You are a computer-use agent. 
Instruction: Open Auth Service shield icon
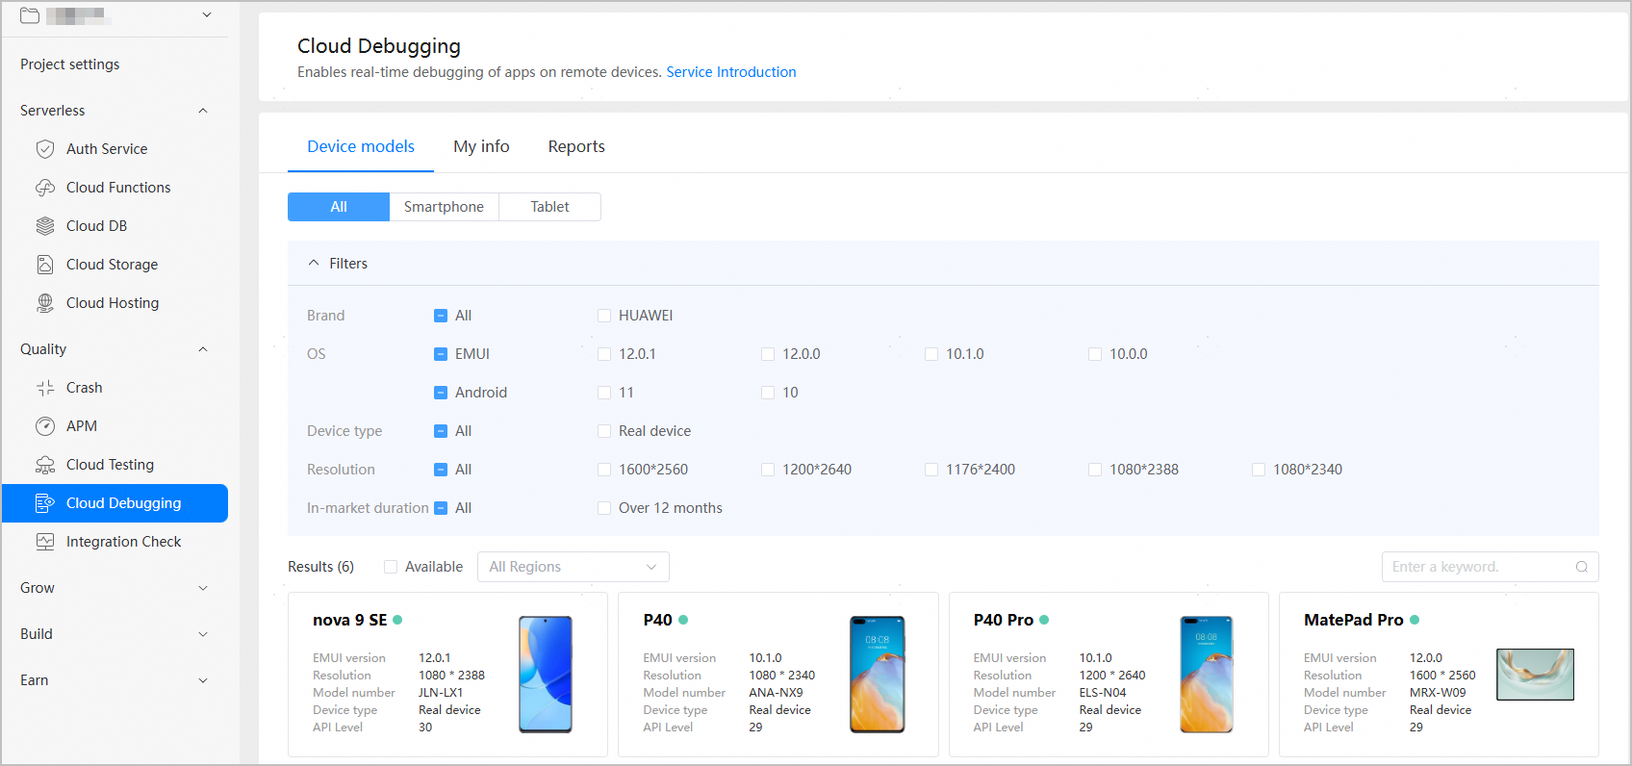pos(45,149)
